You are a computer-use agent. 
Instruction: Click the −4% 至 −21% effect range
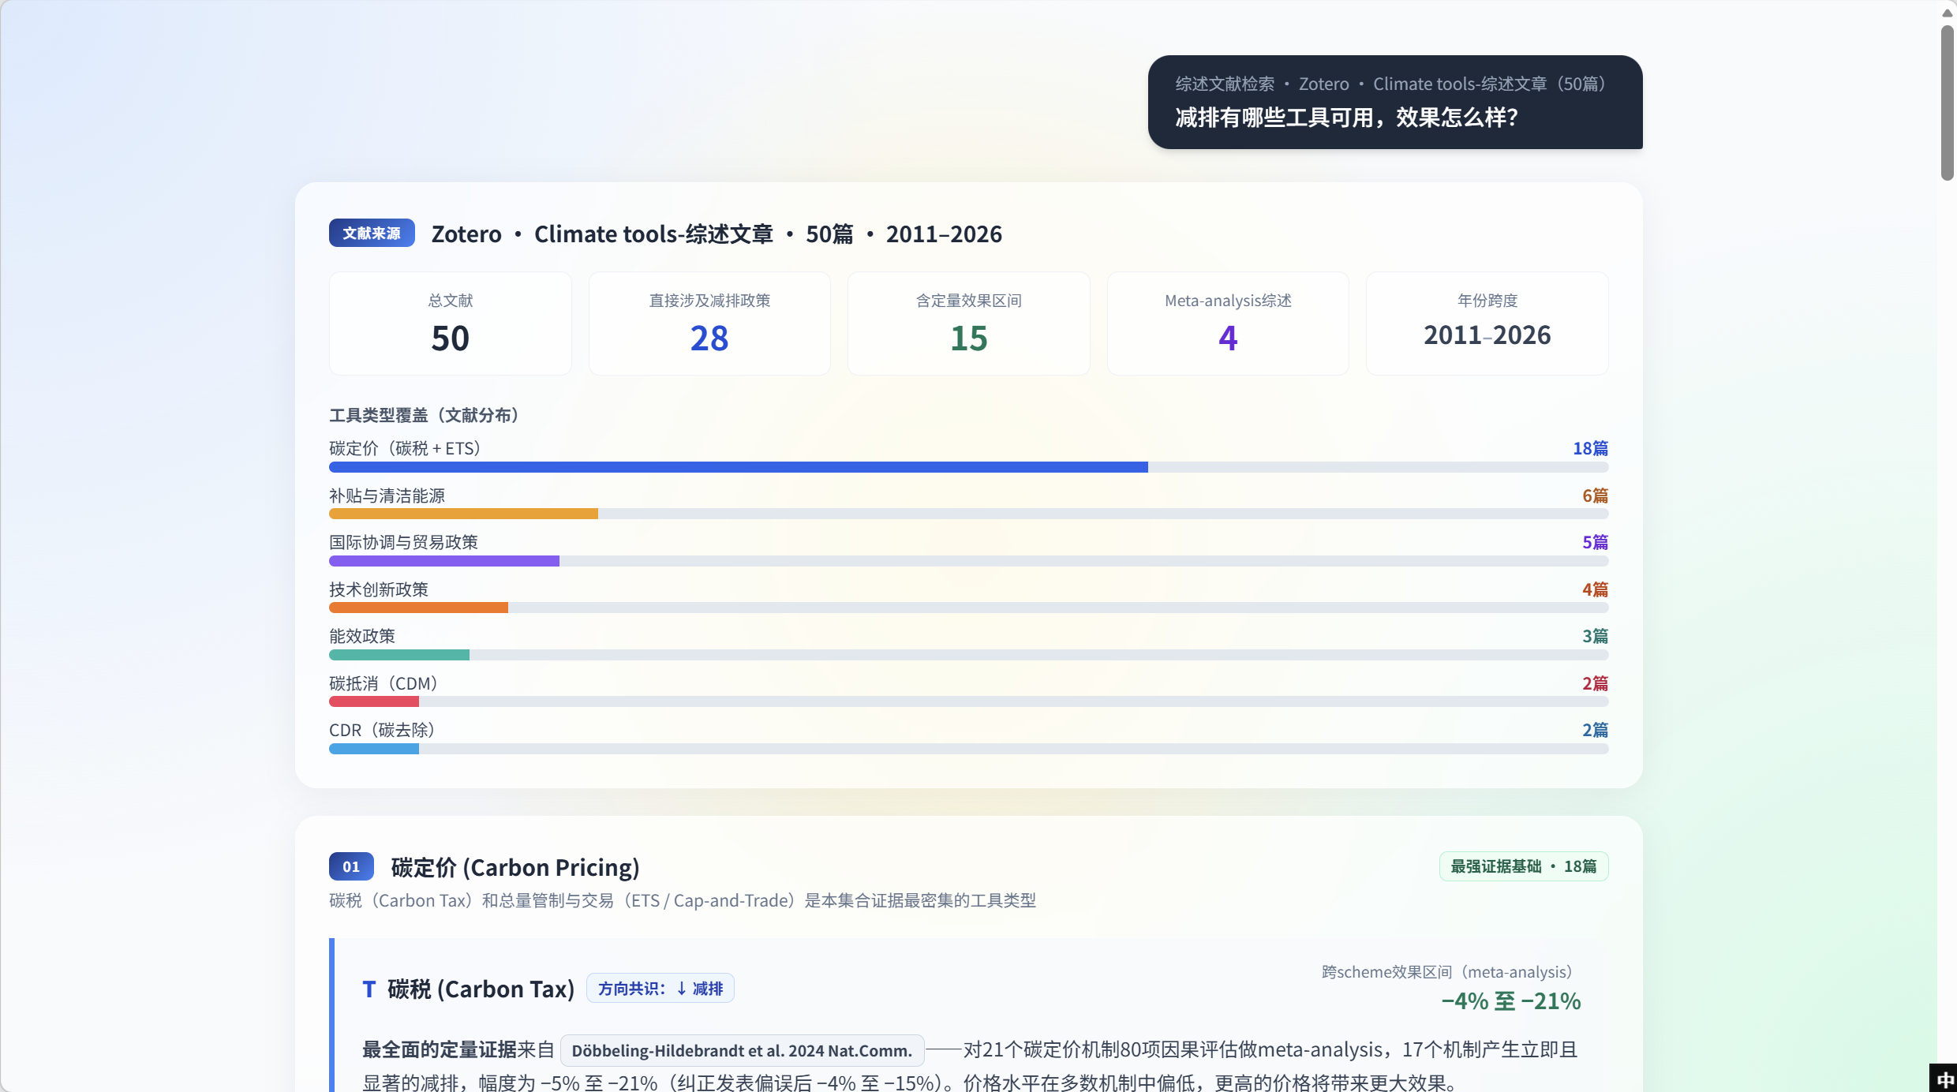click(x=1511, y=1001)
